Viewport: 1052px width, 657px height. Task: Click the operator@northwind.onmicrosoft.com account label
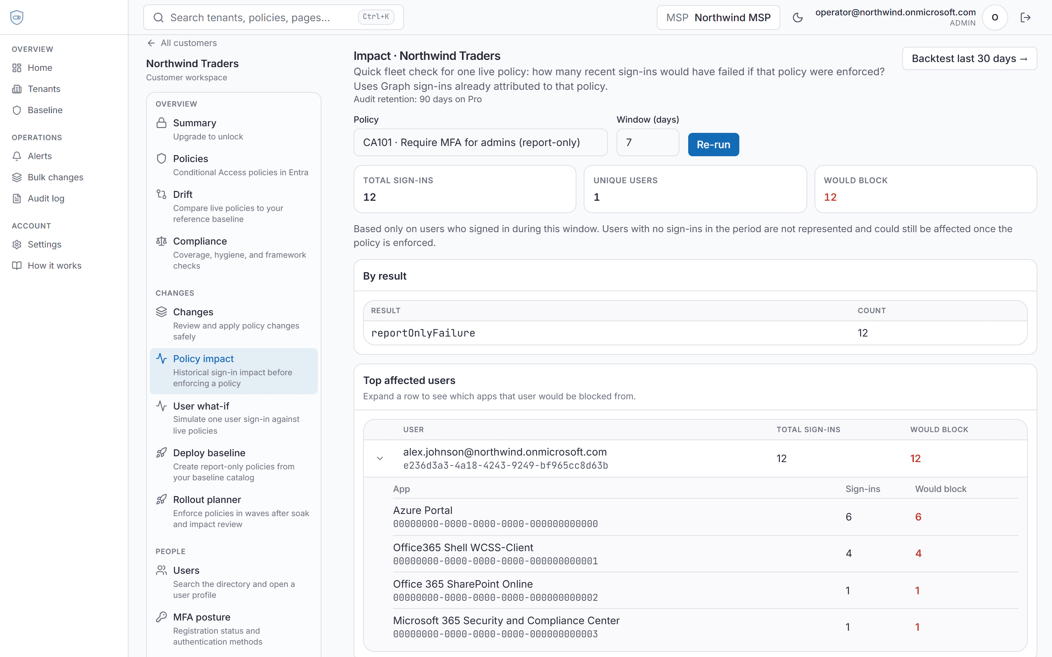point(895,13)
